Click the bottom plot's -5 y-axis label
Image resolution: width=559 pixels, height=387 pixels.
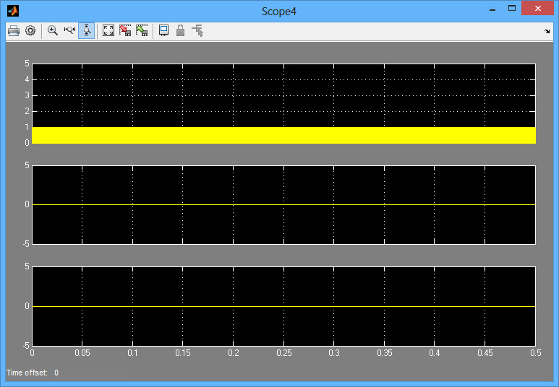[x=26, y=345]
